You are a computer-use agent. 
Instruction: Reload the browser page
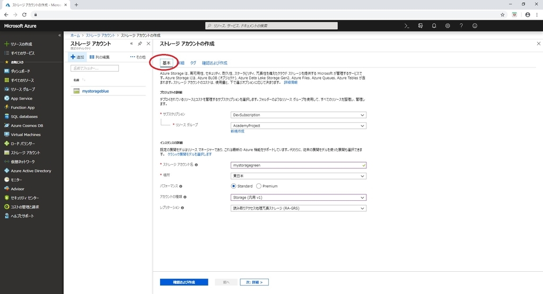(24, 14)
